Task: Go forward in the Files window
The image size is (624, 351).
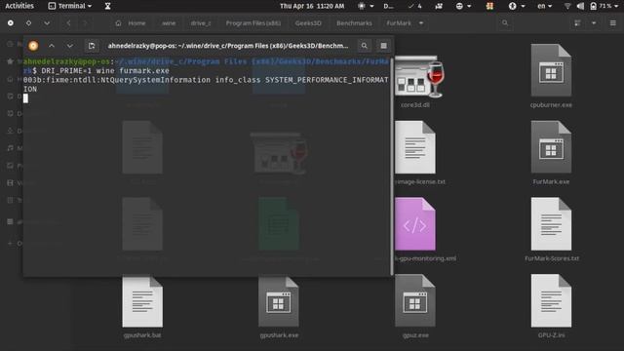Action: tap(85, 23)
